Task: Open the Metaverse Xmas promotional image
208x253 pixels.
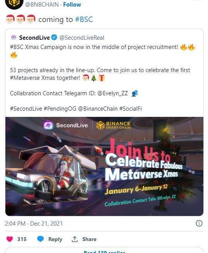Action: coord(104,166)
